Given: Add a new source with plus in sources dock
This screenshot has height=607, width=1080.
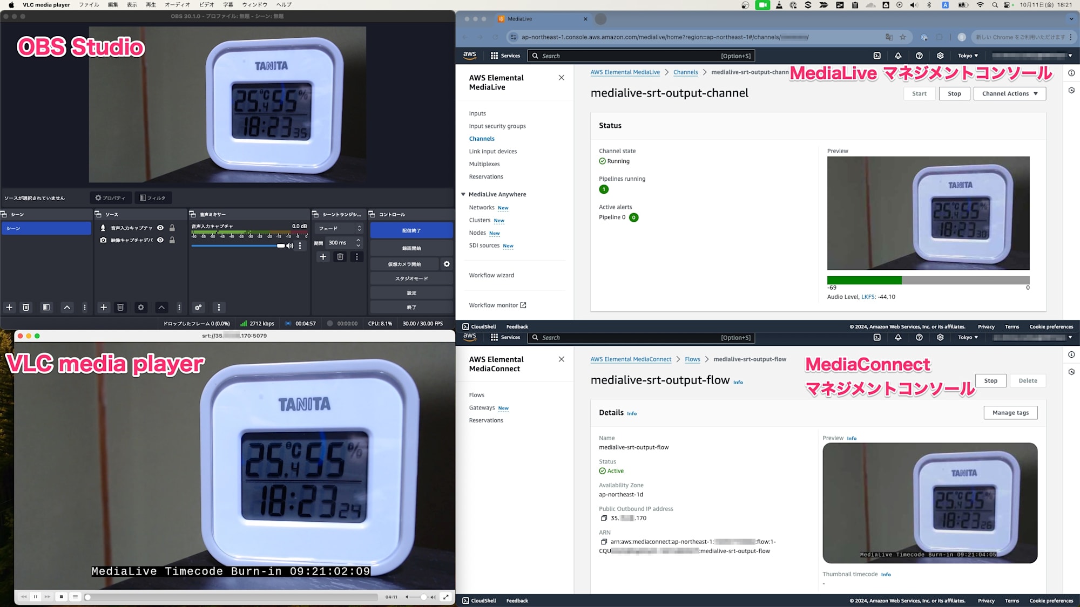Looking at the screenshot, I should [x=104, y=308].
